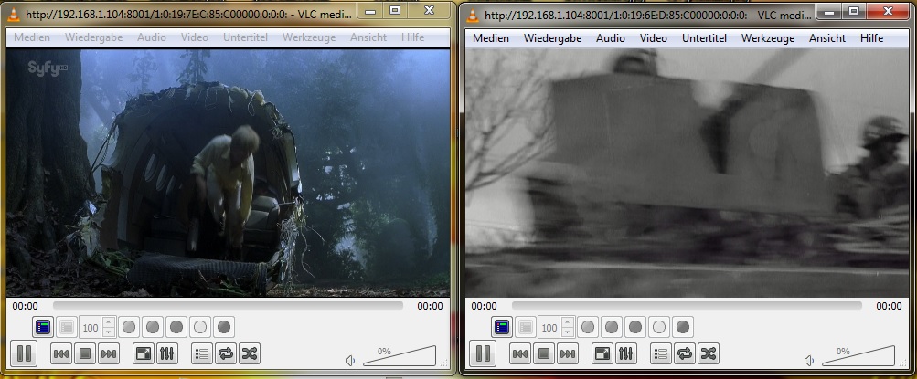This screenshot has height=379, width=917.
Task: Enable shuffle in the Syfy stream window
Action: click(x=250, y=353)
